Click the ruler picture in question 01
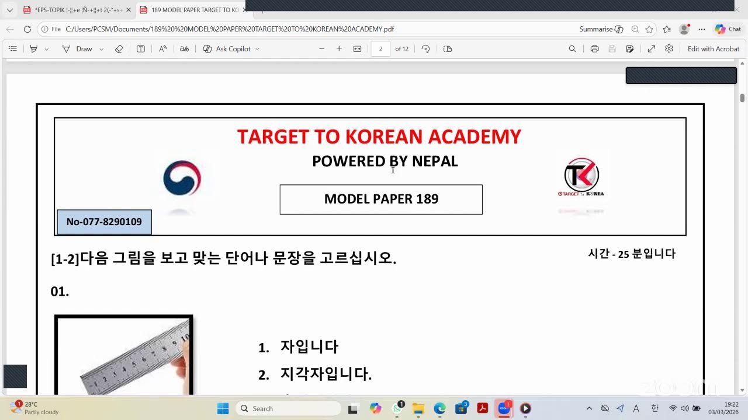 [x=124, y=356]
